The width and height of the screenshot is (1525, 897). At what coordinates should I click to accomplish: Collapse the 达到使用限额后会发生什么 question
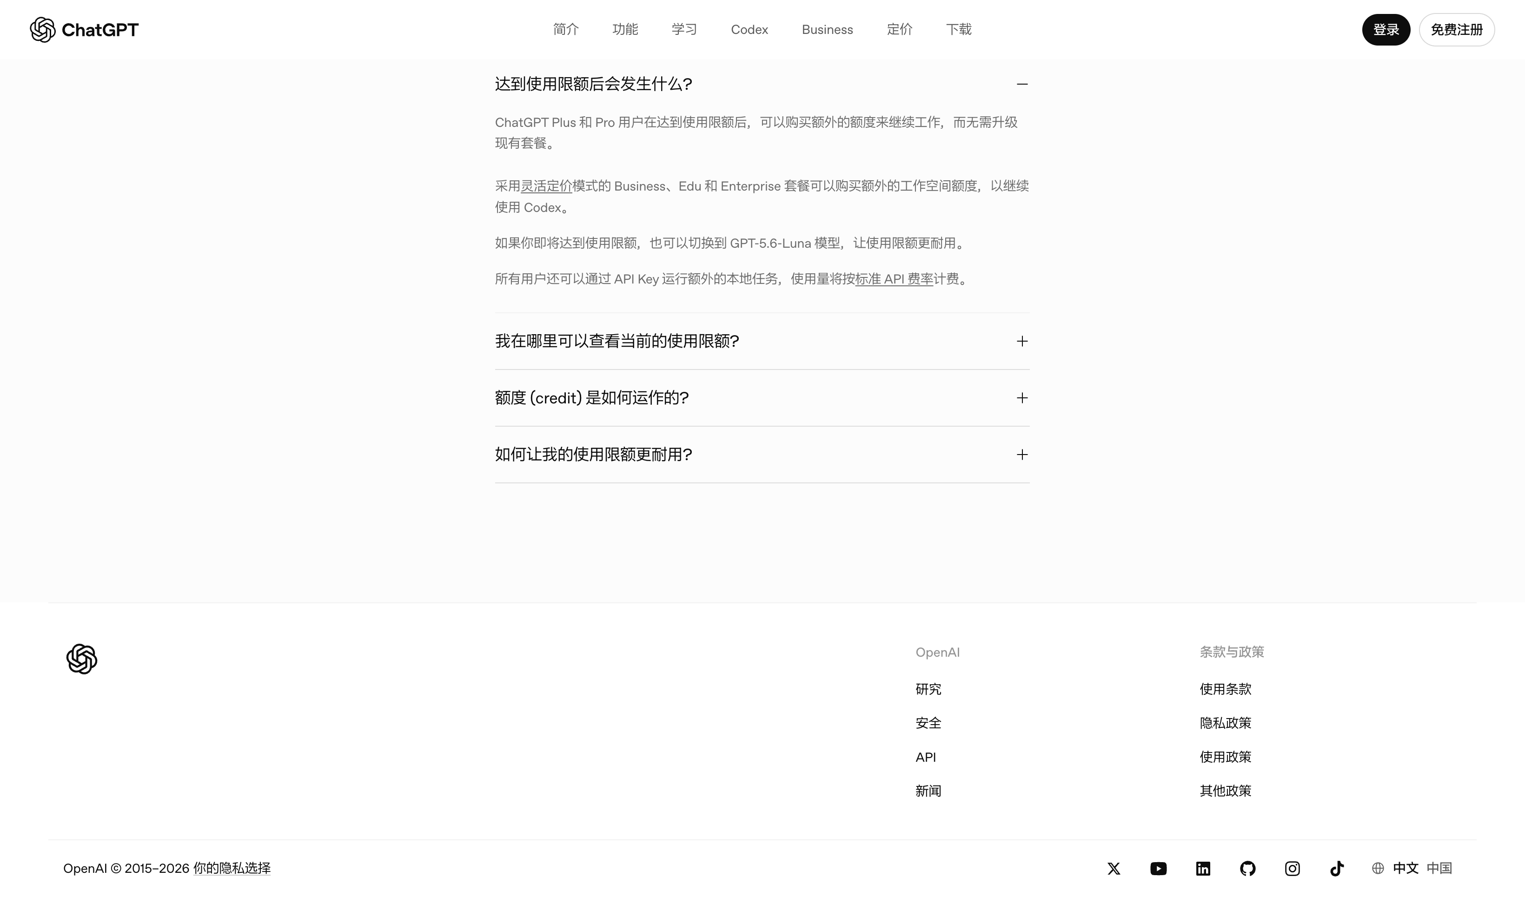click(x=762, y=84)
